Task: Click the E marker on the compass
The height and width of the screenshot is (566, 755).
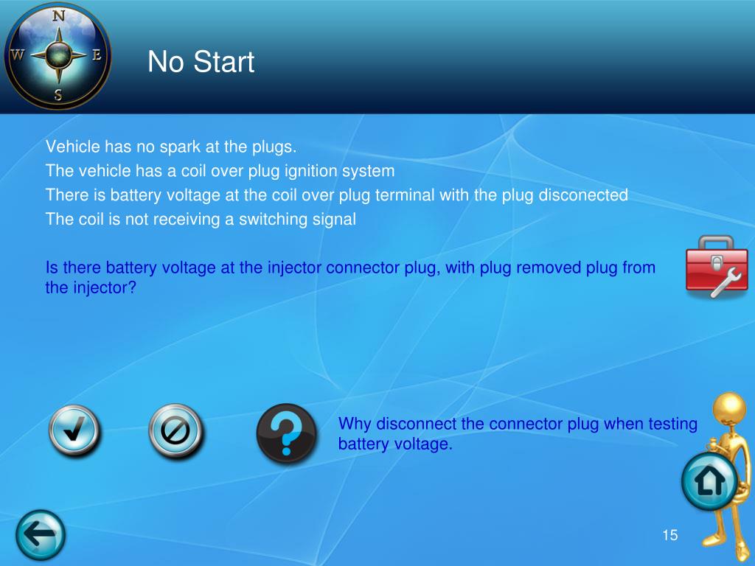Action: (97, 55)
